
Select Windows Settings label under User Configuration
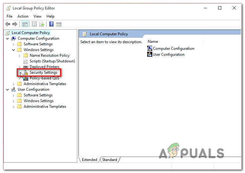pos(39,101)
